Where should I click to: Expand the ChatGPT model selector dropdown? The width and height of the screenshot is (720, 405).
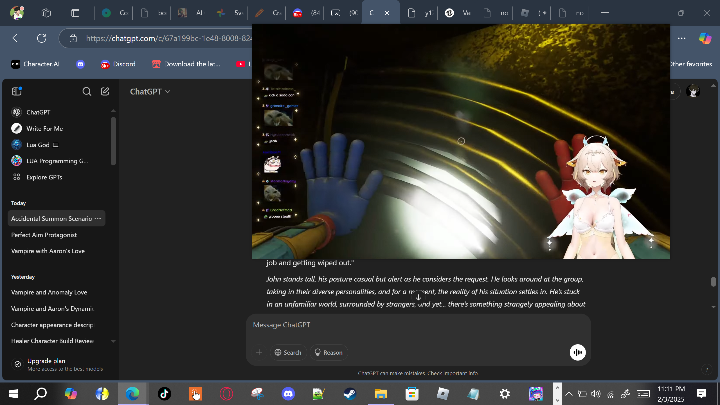pyautogui.click(x=150, y=92)
